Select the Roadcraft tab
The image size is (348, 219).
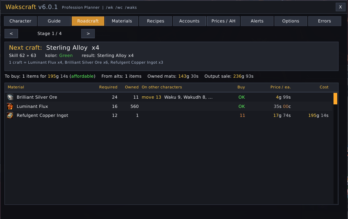88,21
